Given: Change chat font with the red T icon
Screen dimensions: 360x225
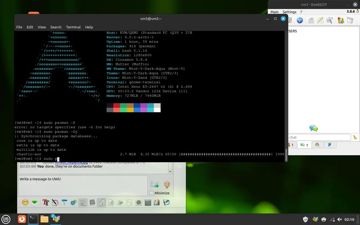Looking at the screenshot, I should [x=46, y=202].
